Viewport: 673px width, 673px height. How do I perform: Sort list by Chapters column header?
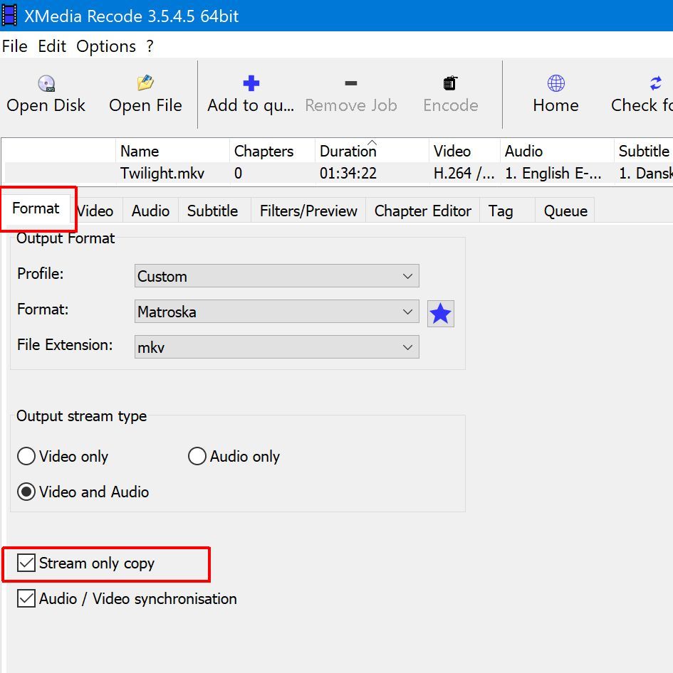(273, 151)
